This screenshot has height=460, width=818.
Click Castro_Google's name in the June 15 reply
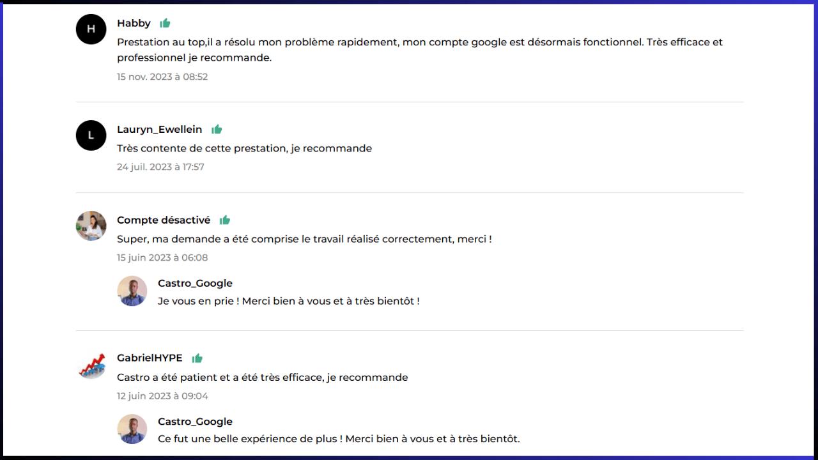point(195,283)
